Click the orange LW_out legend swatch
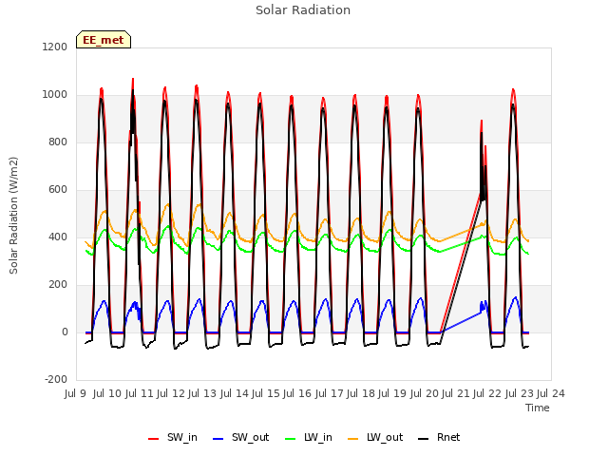 [x=353, y=439]
